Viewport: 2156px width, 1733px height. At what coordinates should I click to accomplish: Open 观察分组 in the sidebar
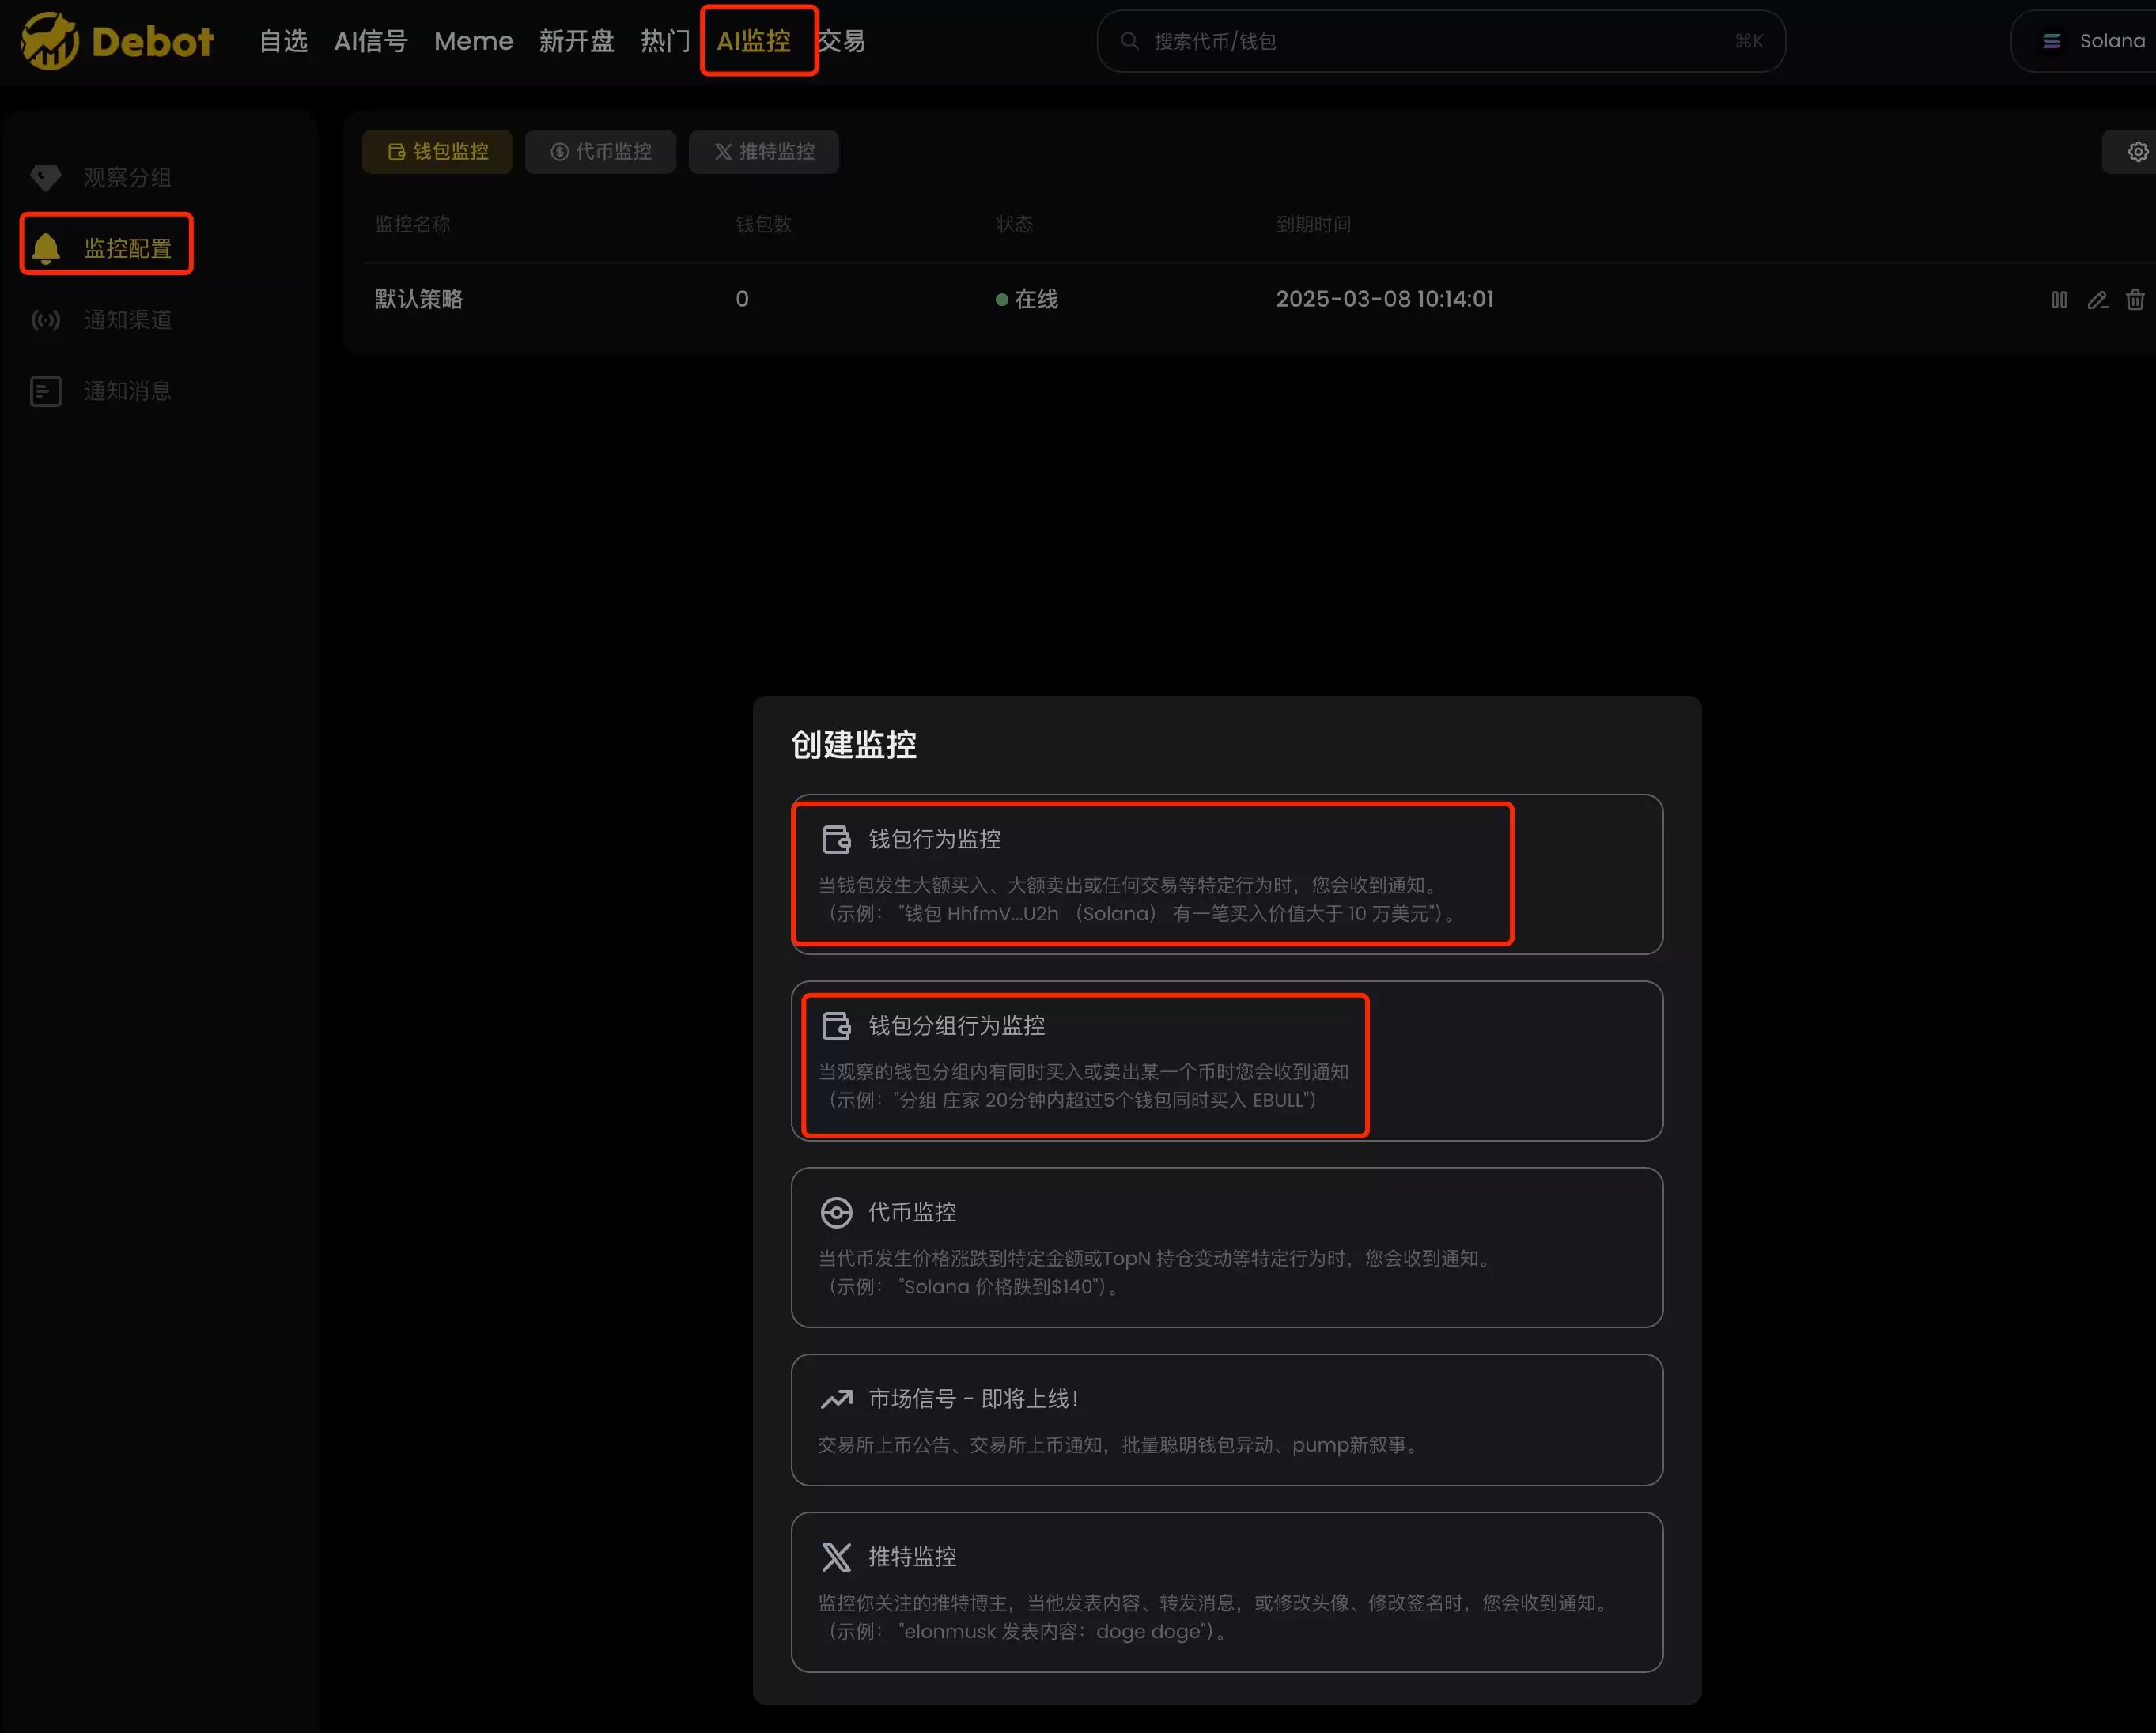pos(127,177)
